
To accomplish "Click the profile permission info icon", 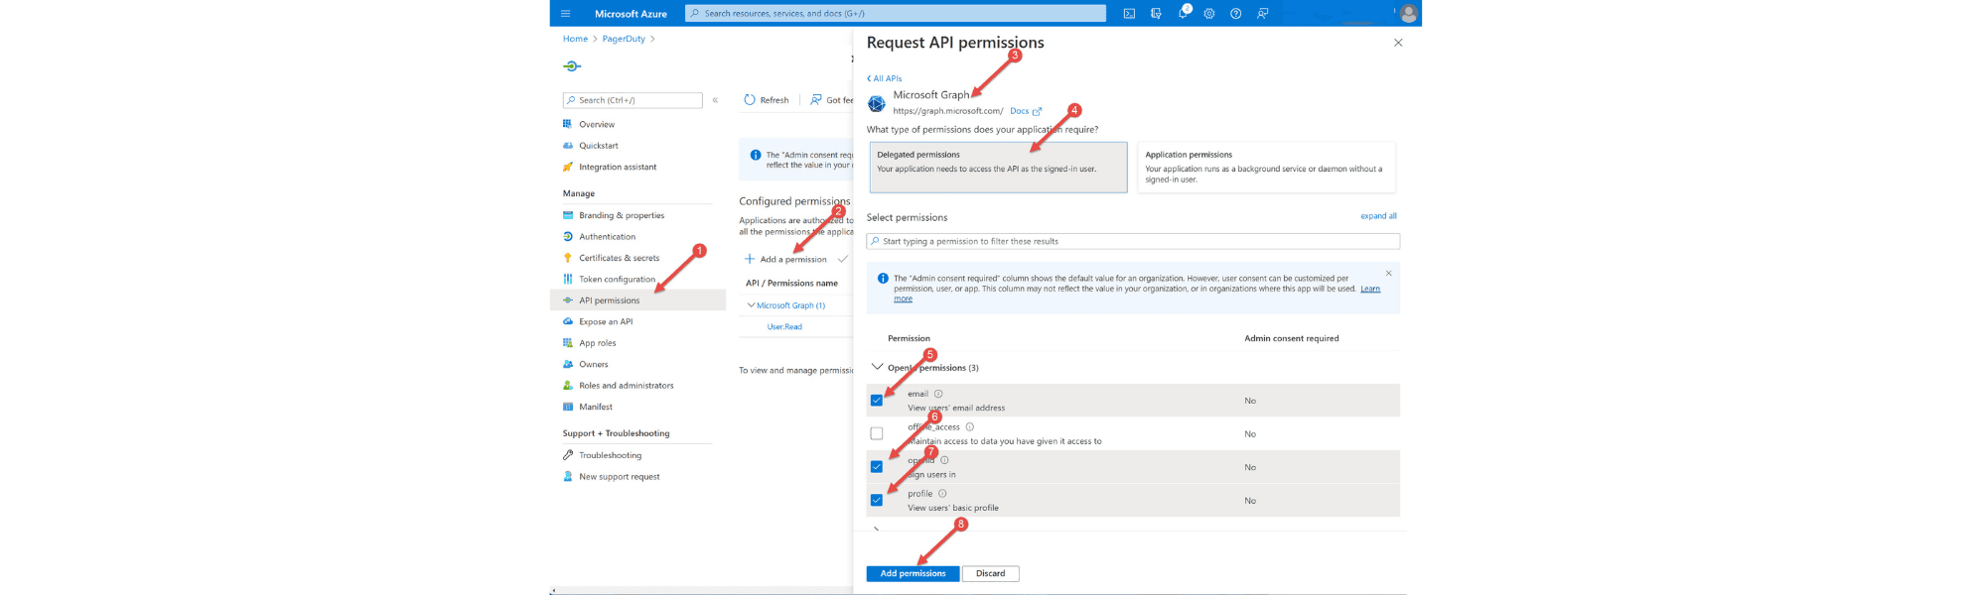I will [x=942, y=494].
